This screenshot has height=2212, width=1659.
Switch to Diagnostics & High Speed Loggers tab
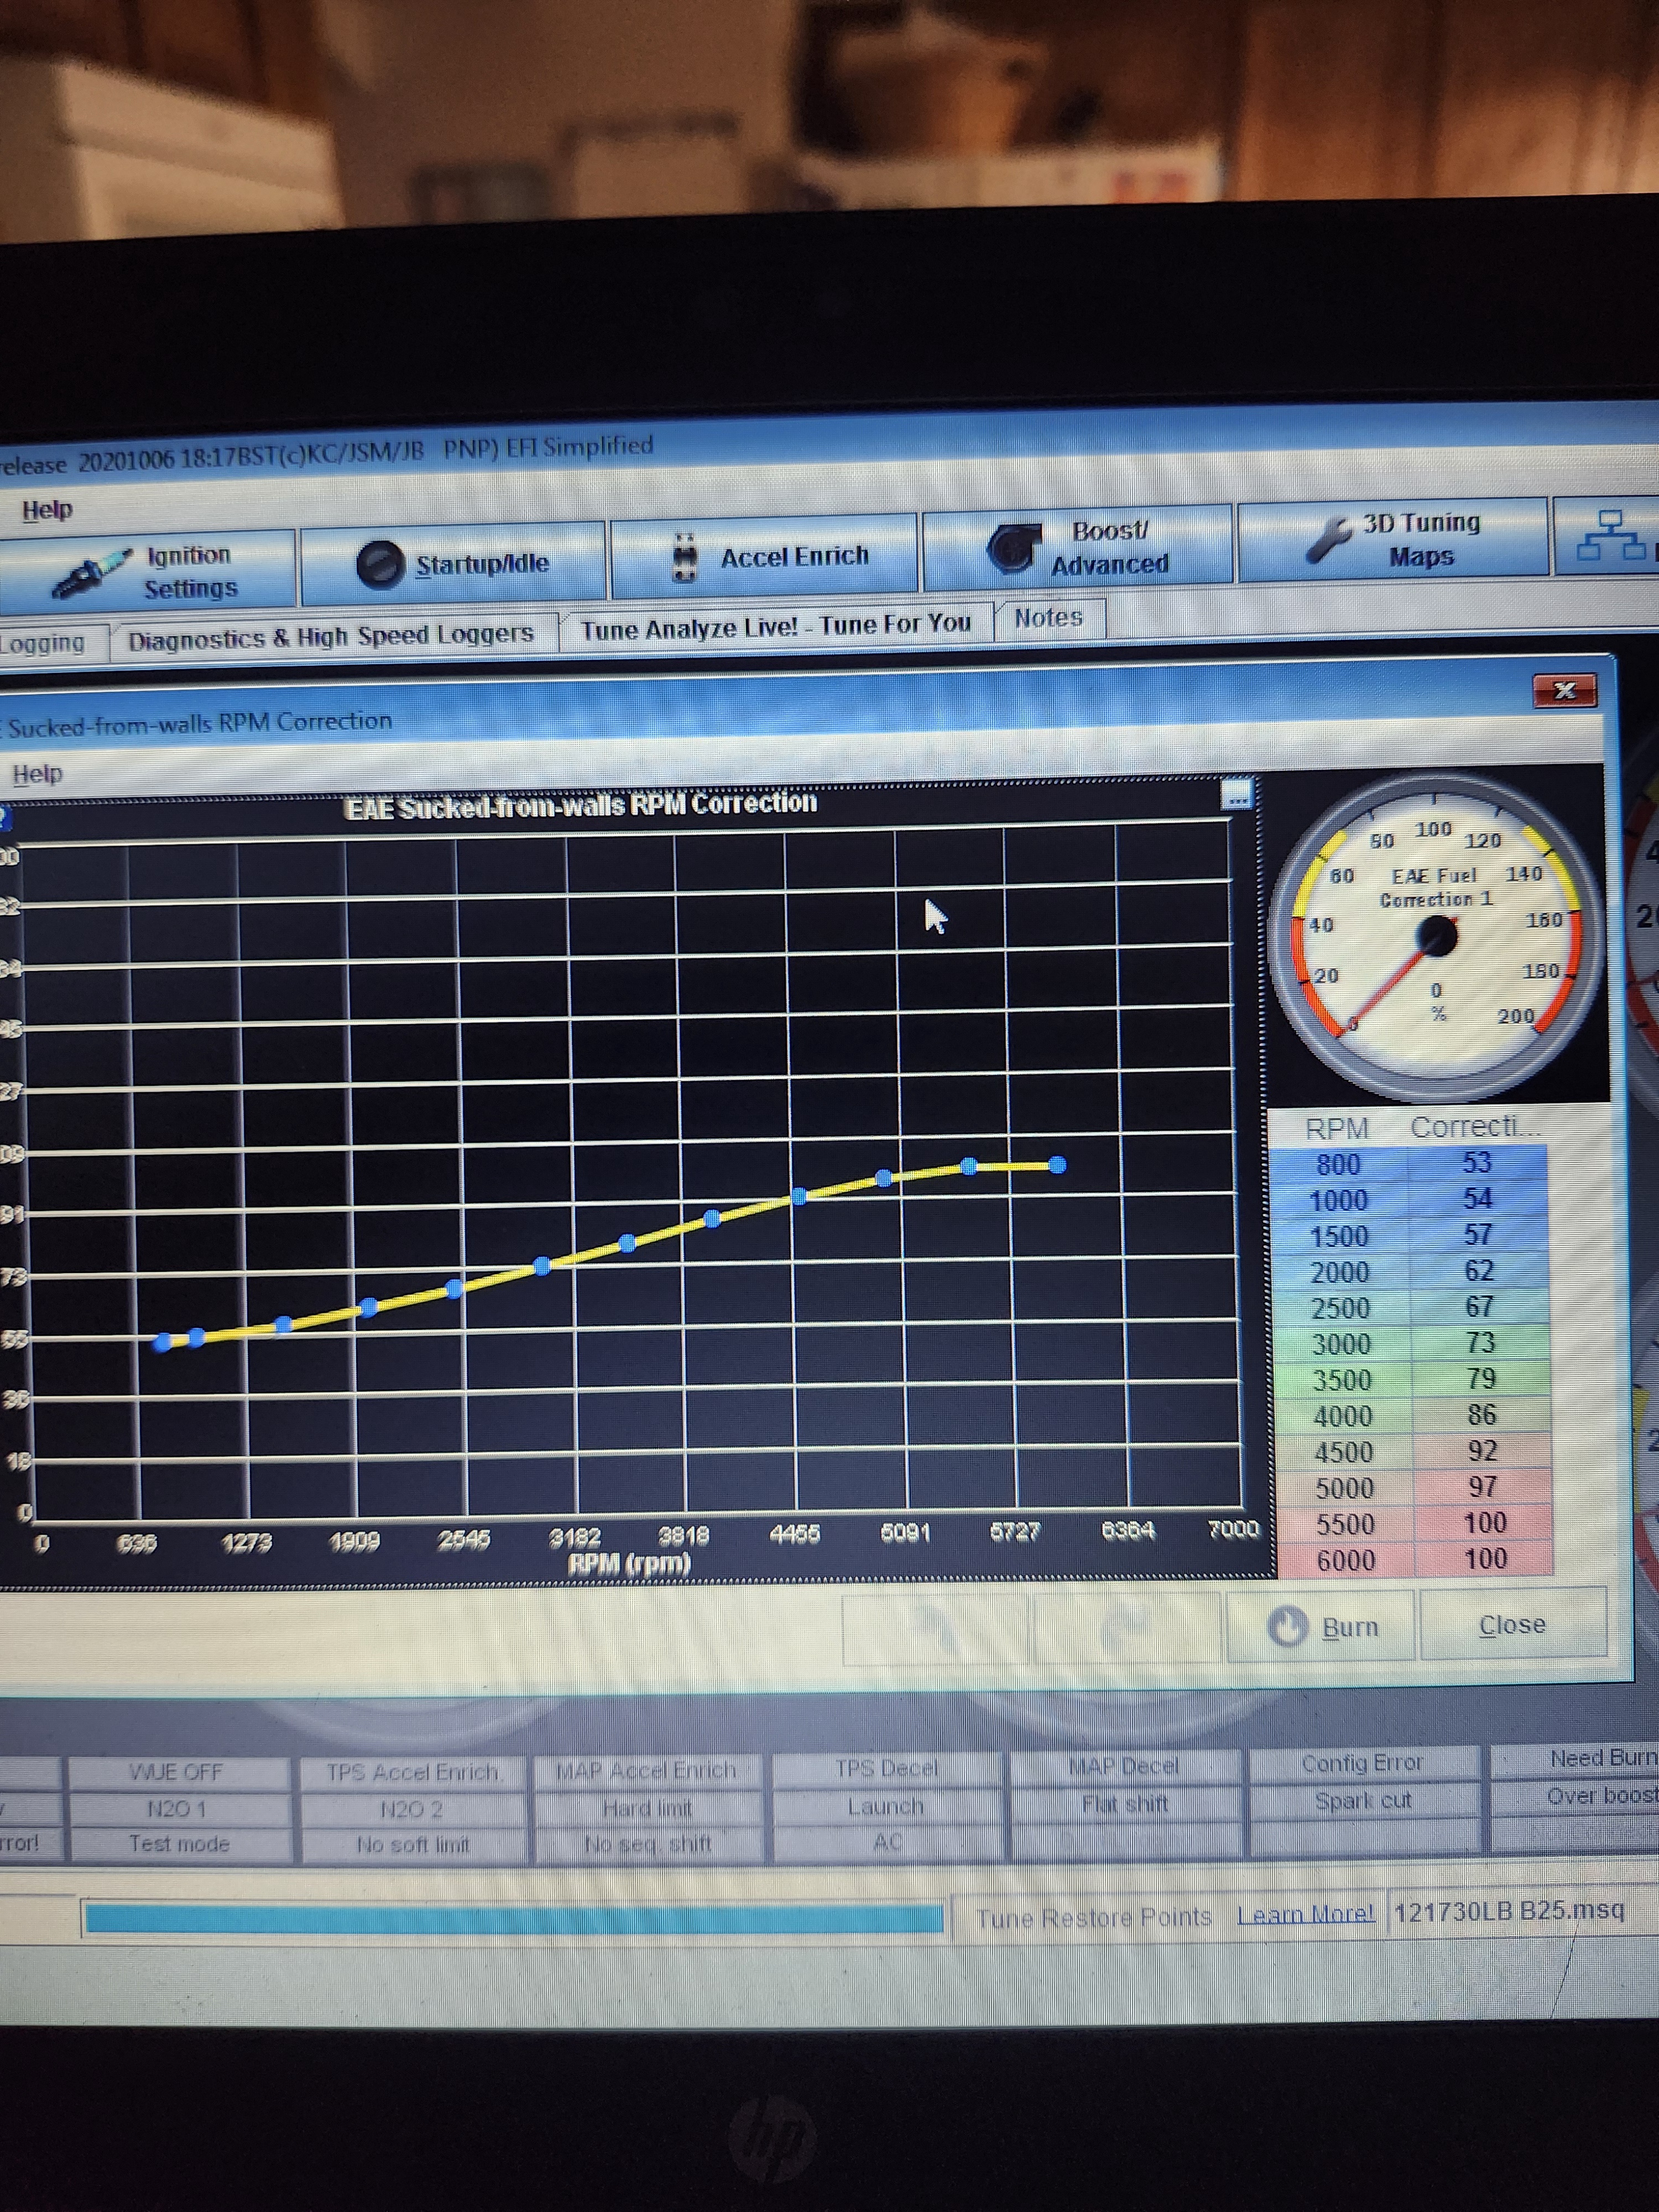pos(331,636)
